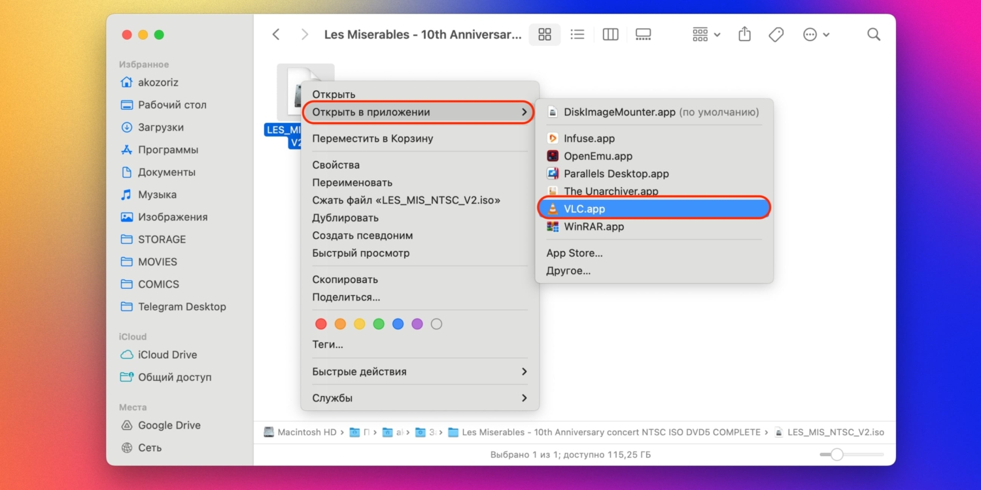This screenshot has width=981, height=490.
Task: Click the Share toolbar icon
Action: [744, 35]
